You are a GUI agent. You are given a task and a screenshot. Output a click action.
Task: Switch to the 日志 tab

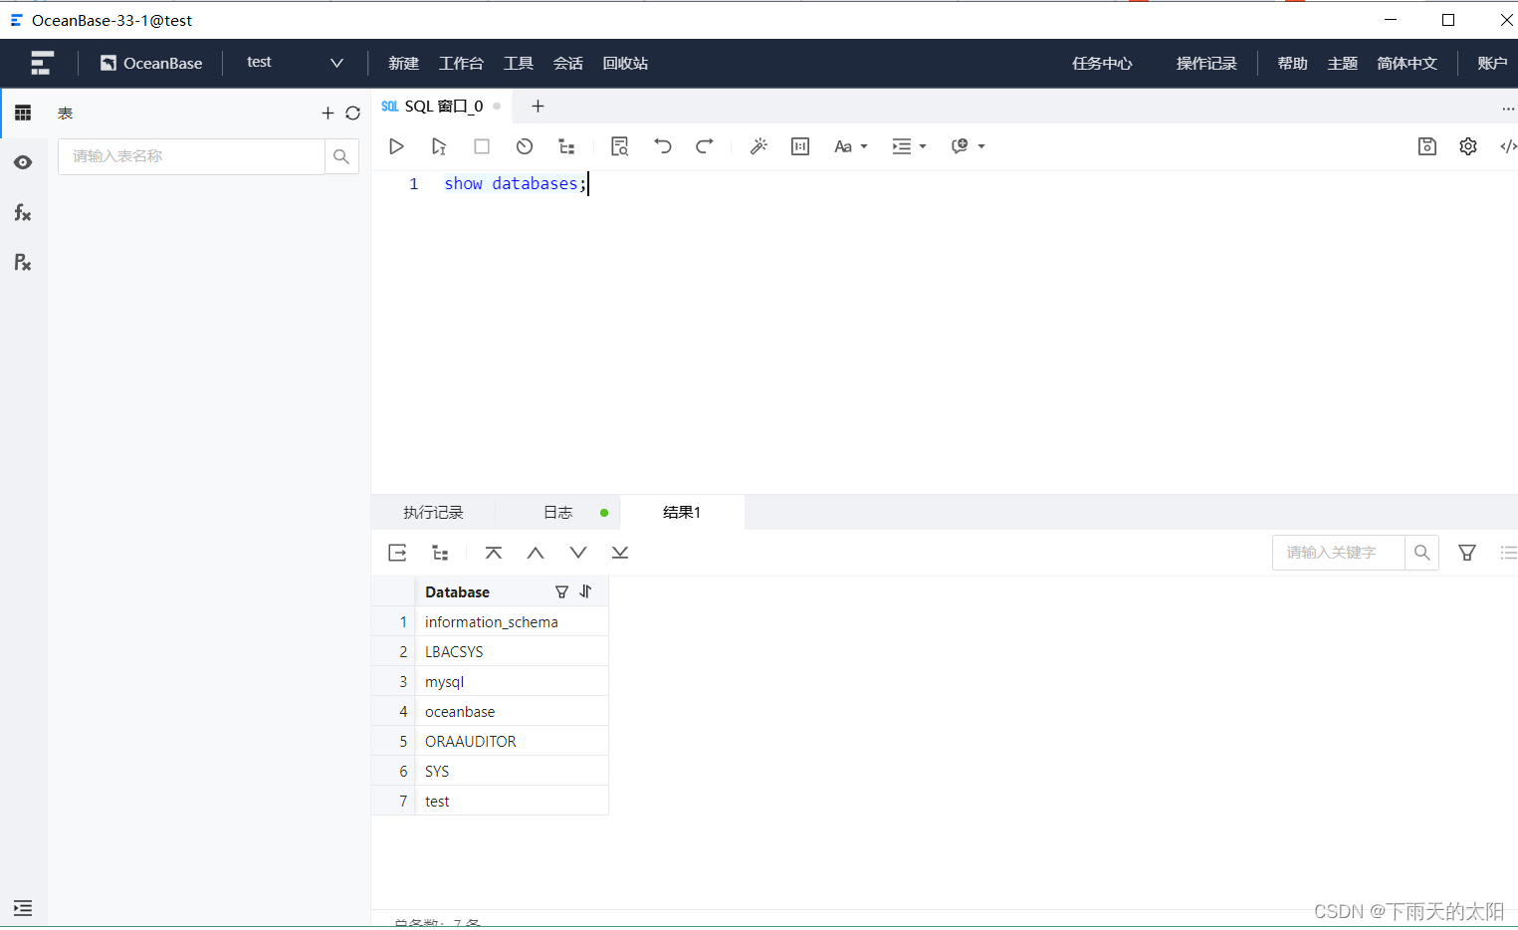click(x=557, y=512)
